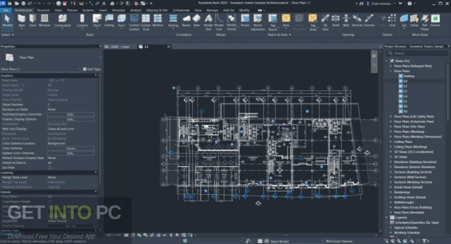Select the Dormer opening tool
Screen dimensions: 451x244
click(369, 20)
